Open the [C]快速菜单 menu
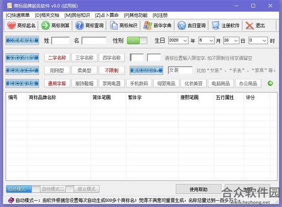 (x=18, y=16)
